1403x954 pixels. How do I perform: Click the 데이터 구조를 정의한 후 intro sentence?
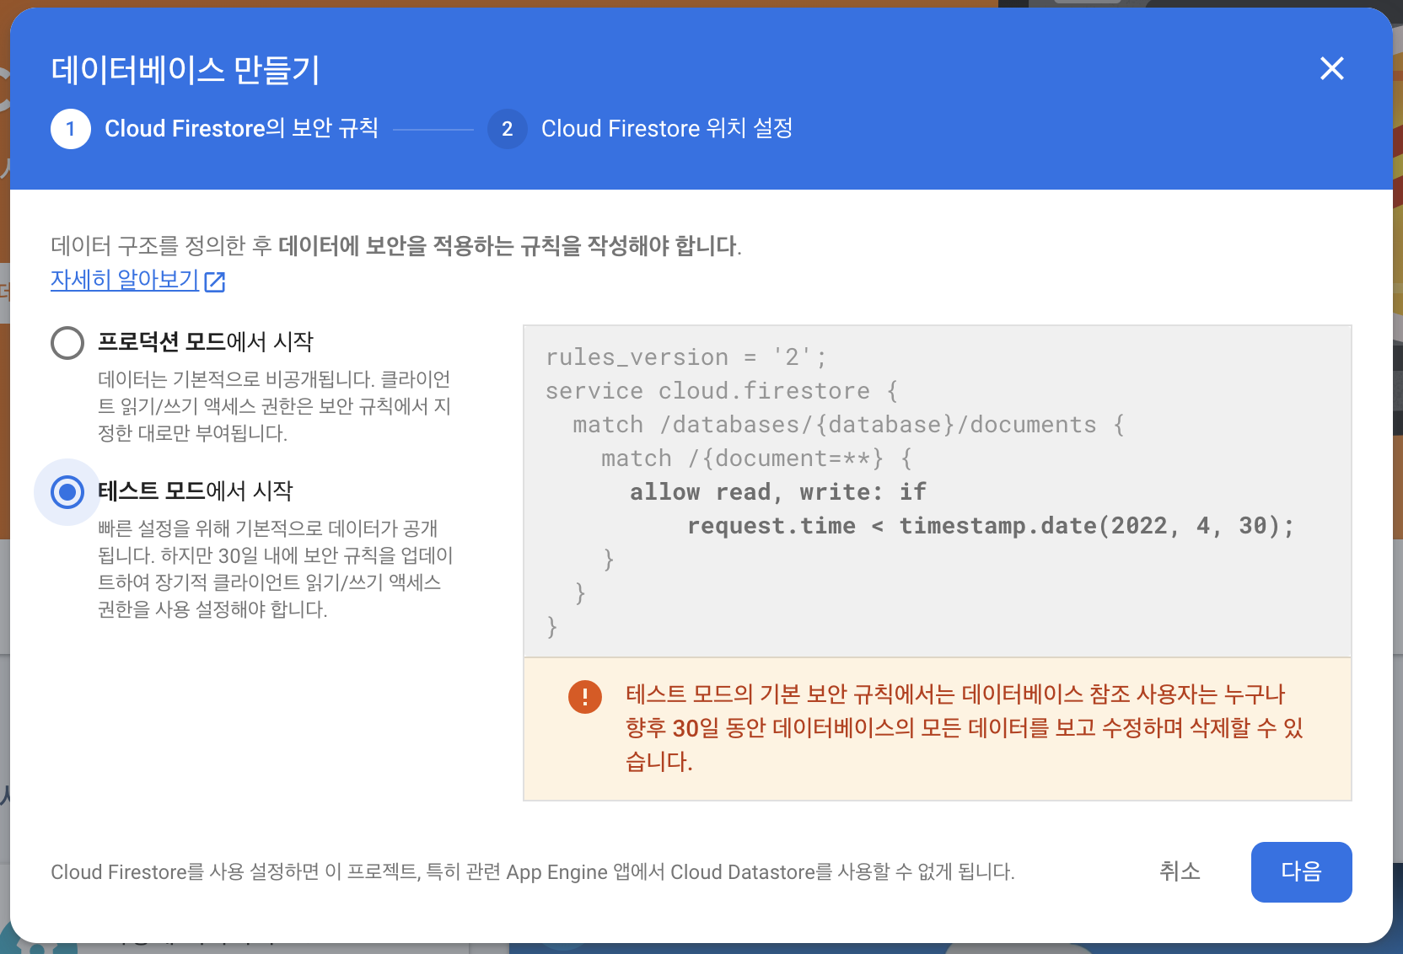point(396,246)
